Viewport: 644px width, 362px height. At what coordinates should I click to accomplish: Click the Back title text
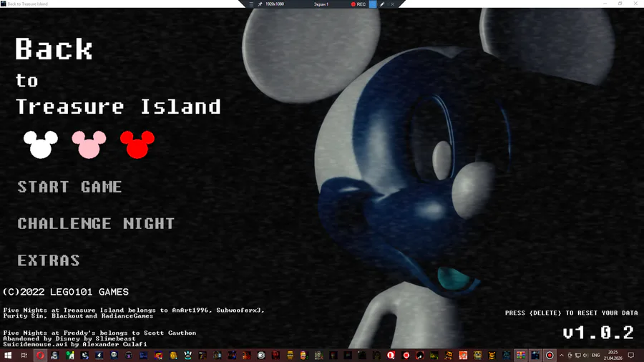(x=54, y=49)
